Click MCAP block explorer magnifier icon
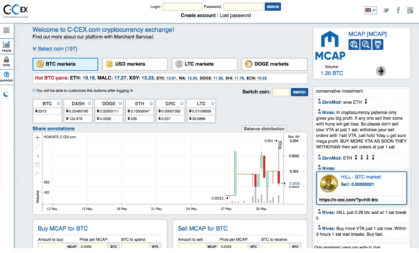419x253 pixels. tap(366, 44)
